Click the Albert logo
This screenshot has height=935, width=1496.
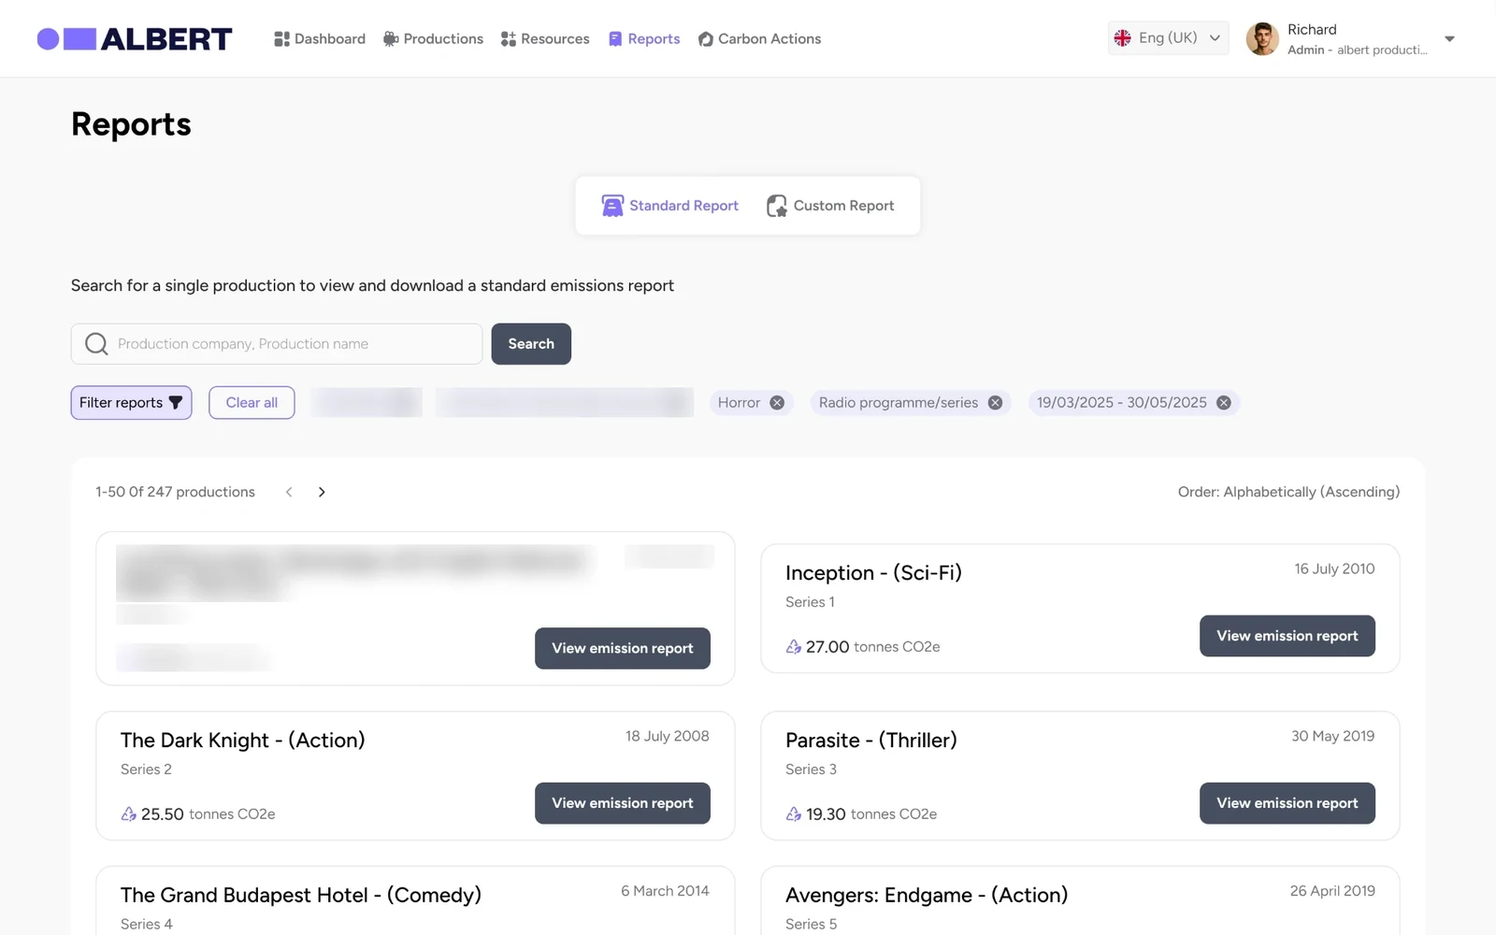point(135,39)
